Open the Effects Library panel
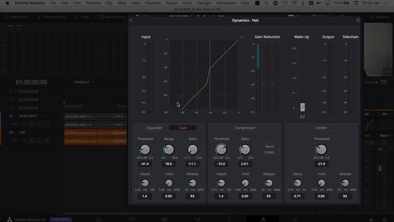The image size is (394, 222). [52, 17]
